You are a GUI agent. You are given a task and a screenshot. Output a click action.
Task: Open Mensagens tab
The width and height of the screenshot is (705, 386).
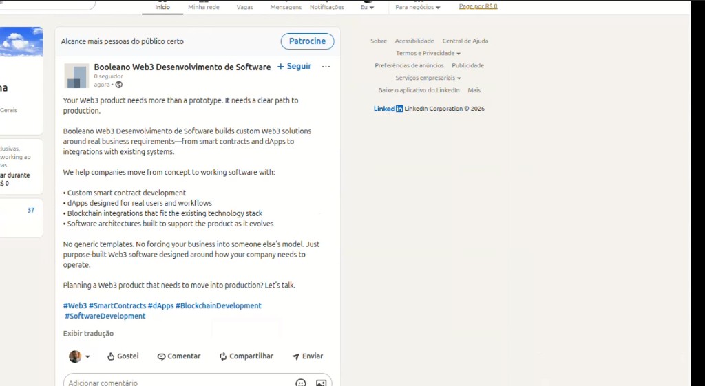[x=286, y=7]
